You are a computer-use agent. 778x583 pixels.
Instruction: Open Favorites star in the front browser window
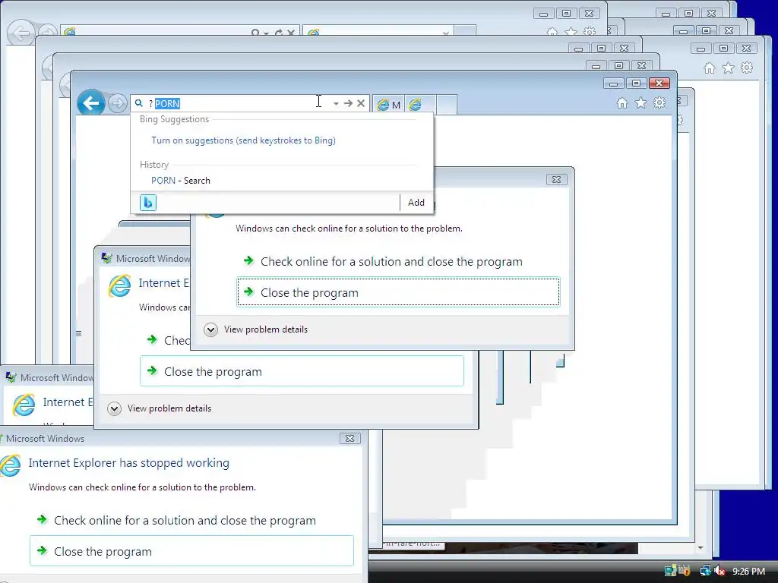point(640,102)
